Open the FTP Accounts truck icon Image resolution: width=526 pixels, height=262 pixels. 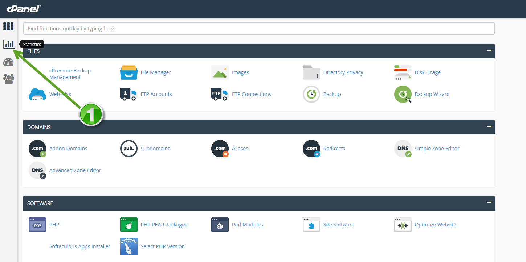pos(129,94)
